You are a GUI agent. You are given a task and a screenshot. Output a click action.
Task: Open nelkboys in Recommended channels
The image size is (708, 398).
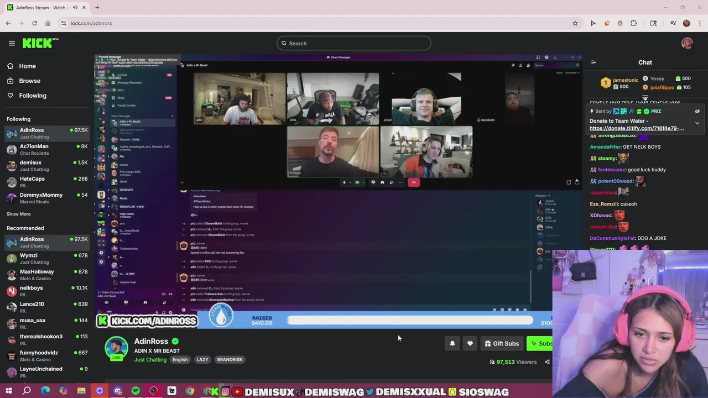(x=47, y=291)
